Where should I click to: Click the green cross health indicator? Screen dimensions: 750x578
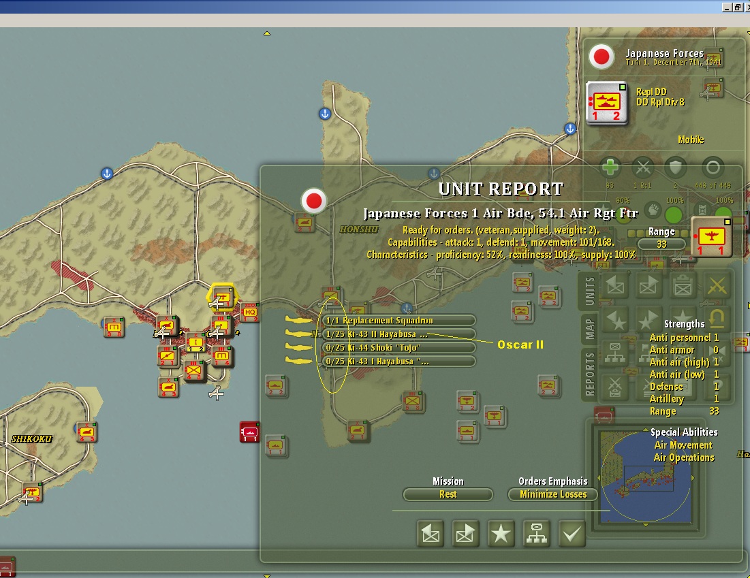[610, 167]
